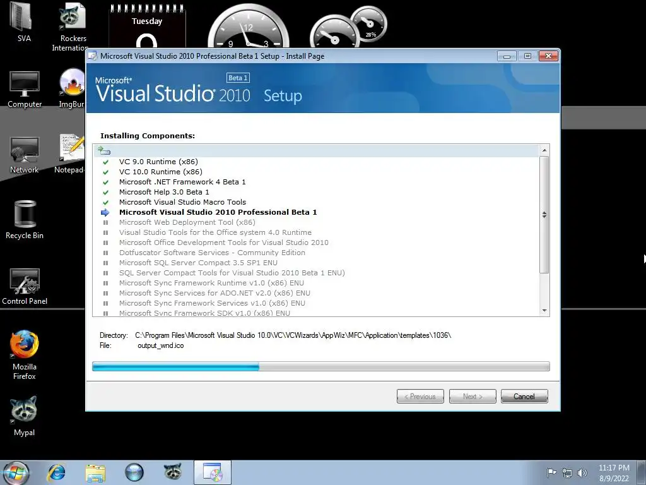Open the Computer desktop icon
The height and width of the screenshot is (485, 646).
(25, 88)
